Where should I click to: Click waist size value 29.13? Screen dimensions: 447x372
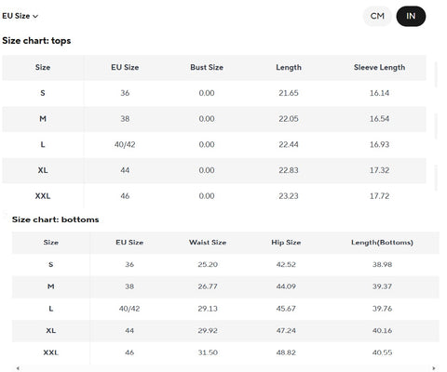click(x=208, y=309)
